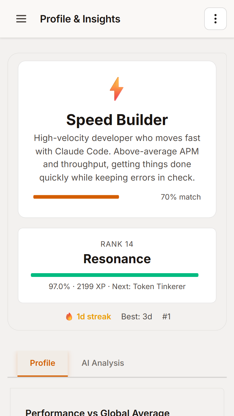Click the green Resonance XP progress bar

click(115, 275)
